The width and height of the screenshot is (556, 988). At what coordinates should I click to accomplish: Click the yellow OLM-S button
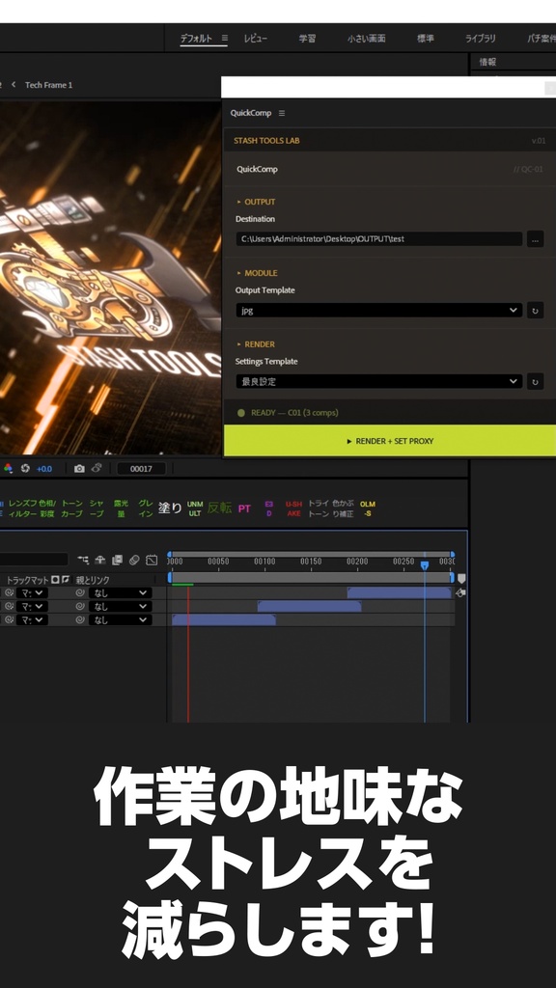pos(368,508)
